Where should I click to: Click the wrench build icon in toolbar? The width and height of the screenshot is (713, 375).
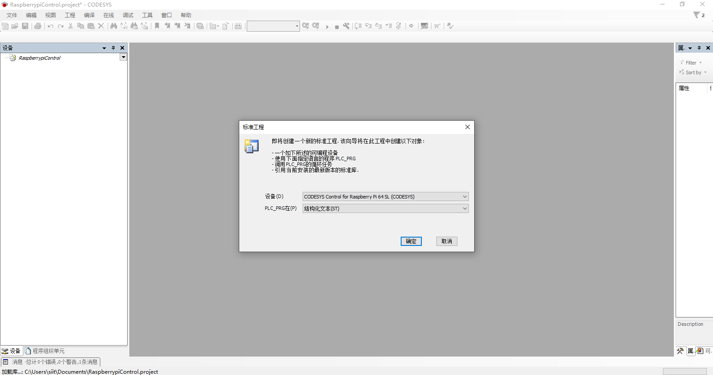346,26
